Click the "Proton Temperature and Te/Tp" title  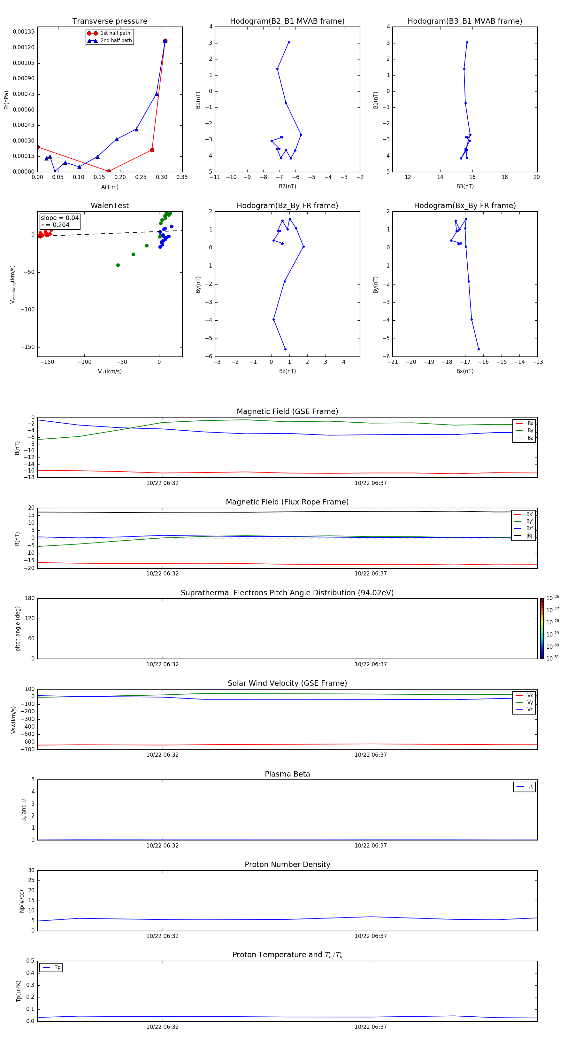287,955
